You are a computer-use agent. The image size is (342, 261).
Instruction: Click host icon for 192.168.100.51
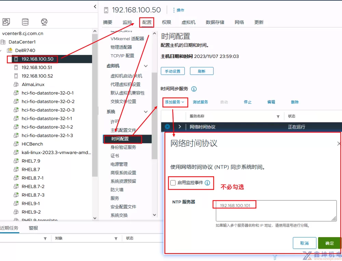(x=16, y=68)
